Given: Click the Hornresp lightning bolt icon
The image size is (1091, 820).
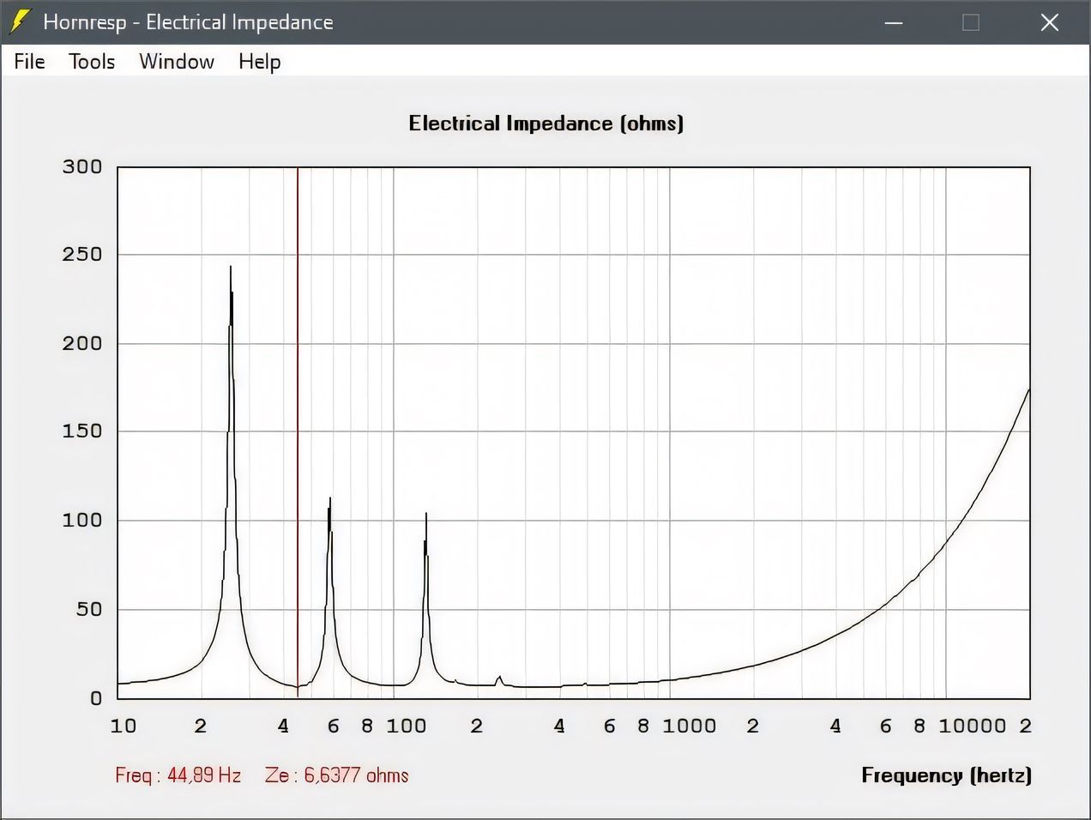Looking at the screenshot, I should tap(20, 22).
